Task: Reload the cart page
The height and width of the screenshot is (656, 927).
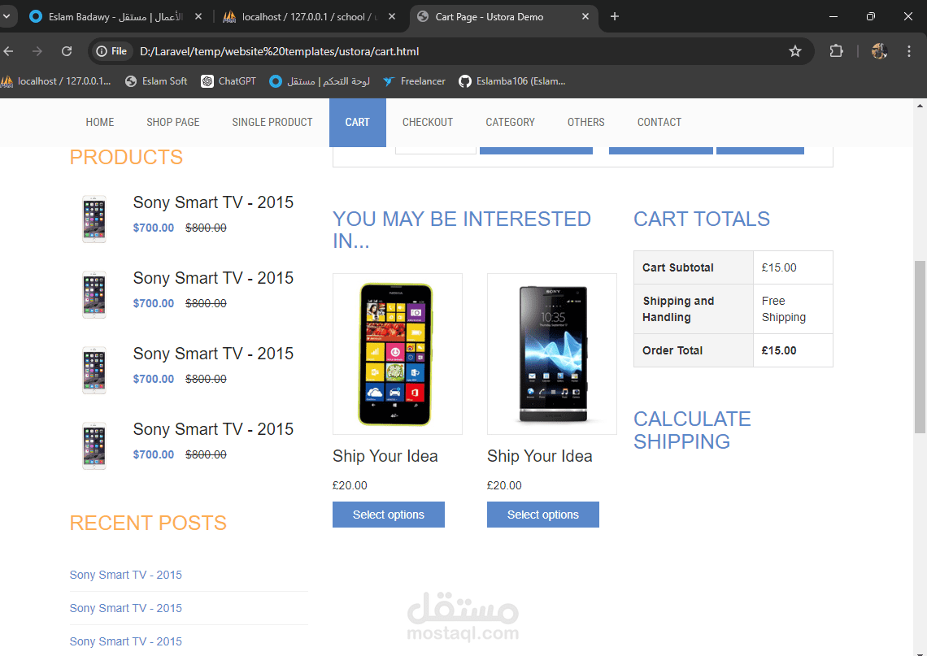Action: coord(67,51)
